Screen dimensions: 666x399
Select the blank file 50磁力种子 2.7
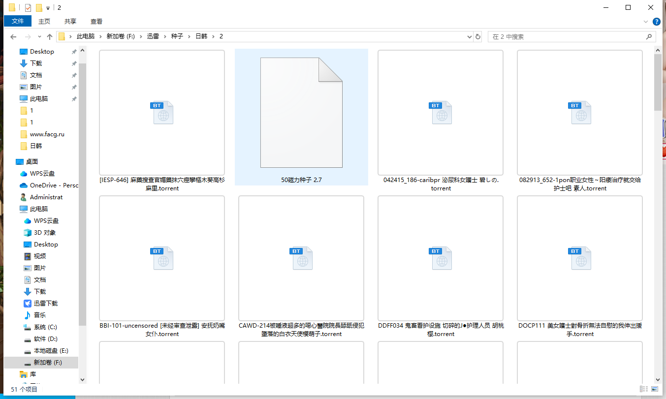coord(301,117)
